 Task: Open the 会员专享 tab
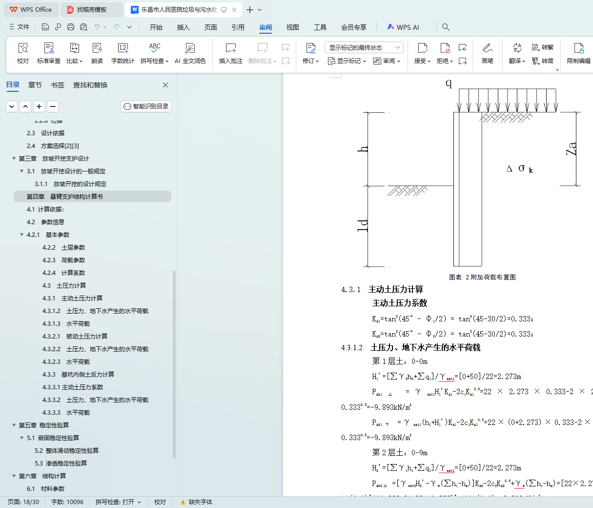354,27
